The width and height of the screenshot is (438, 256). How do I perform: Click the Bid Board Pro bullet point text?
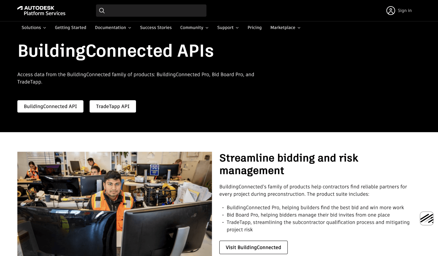pos(308,215)
